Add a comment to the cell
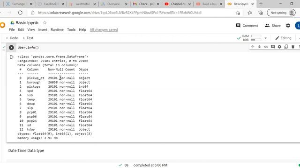300x168 pixels. click(x=273, y=47)
